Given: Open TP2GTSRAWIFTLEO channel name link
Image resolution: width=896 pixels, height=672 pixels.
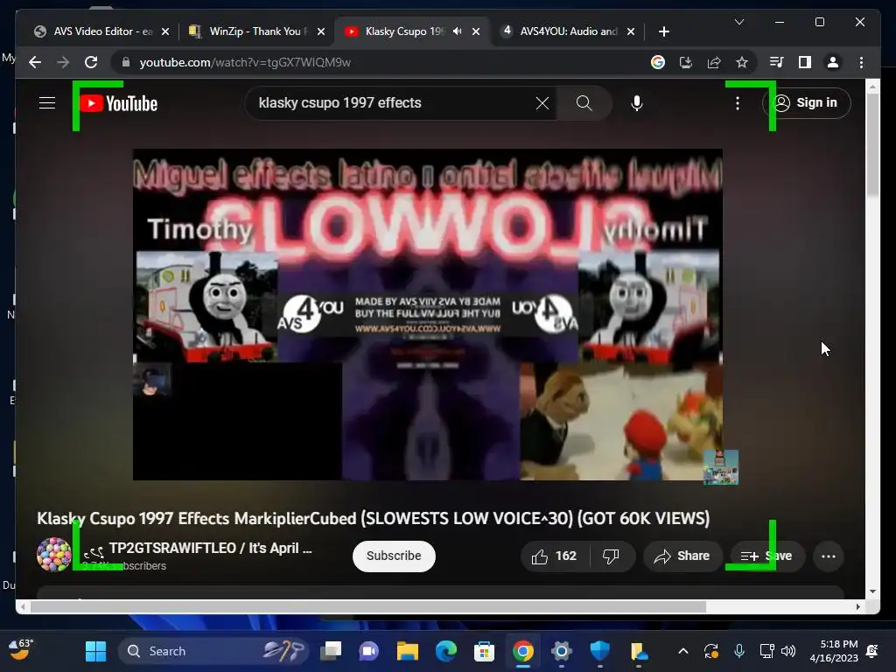Looking at the screenshot, I should coord(210,548).
